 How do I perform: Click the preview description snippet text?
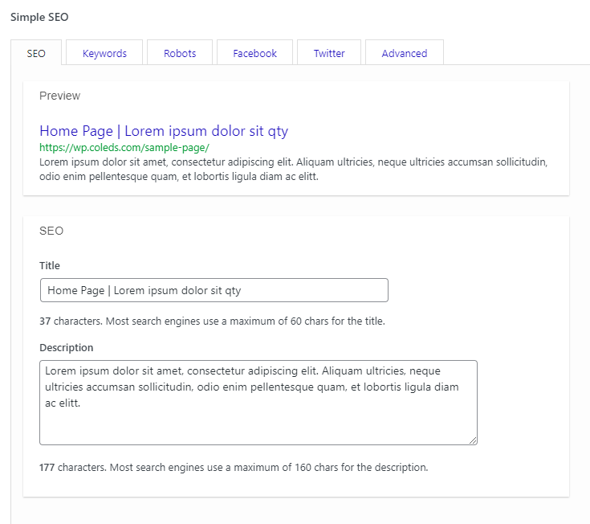(294, 169)
